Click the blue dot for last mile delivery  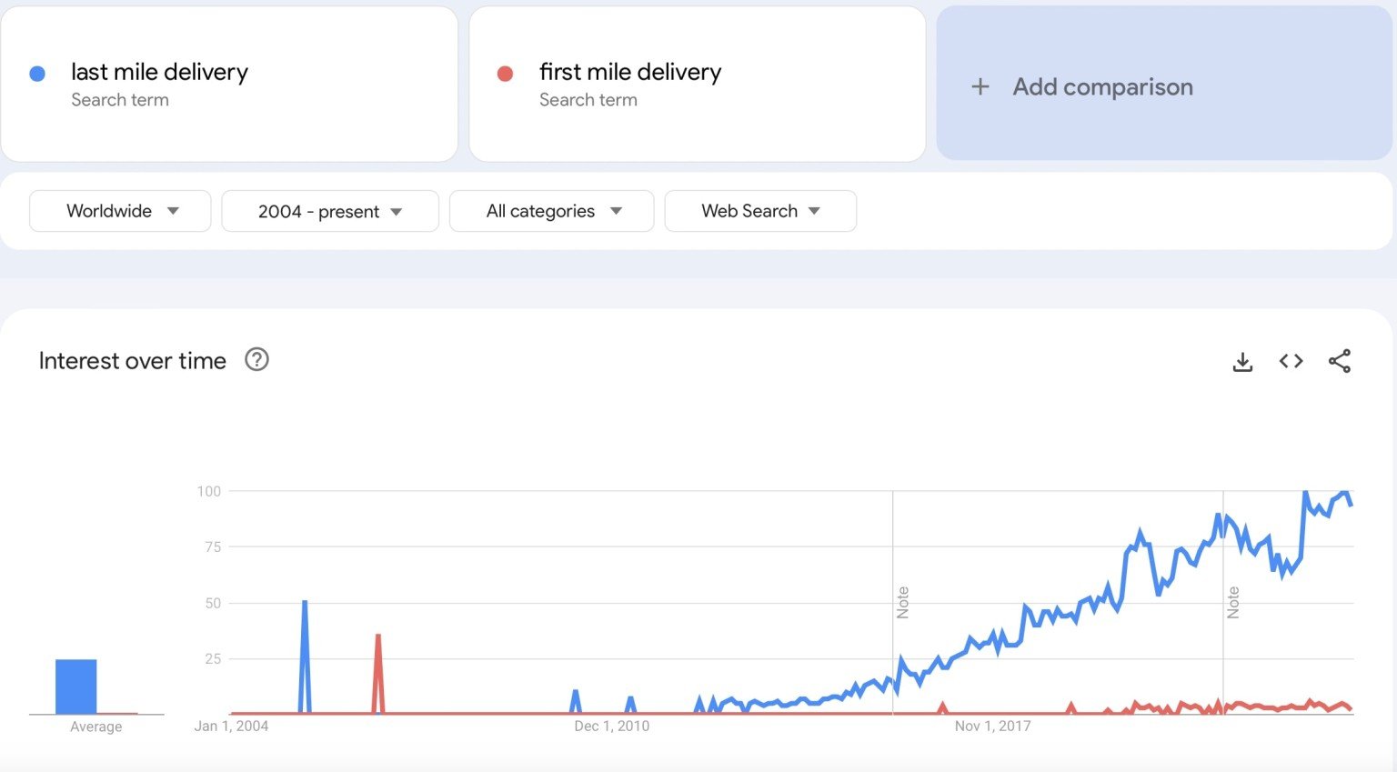37,73
